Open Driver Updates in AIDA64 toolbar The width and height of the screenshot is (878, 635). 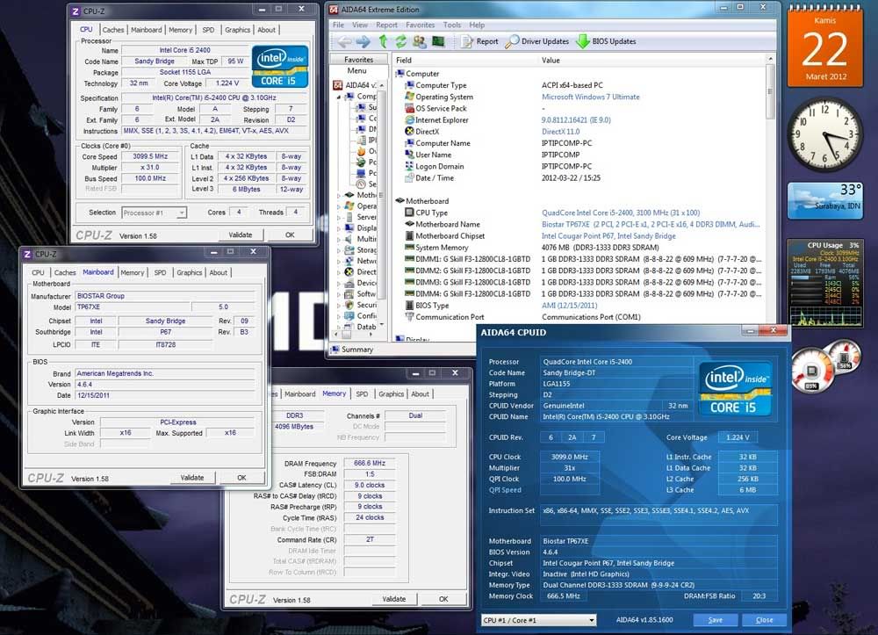pos(537,41)
